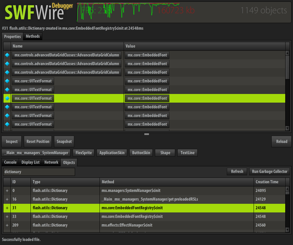Expand the highlighted object row ID 31
This screenshot has width=293, height=245.
click(x=7, y=208)
